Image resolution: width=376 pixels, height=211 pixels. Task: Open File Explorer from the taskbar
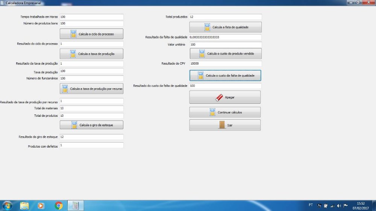(x=24, y=205)
